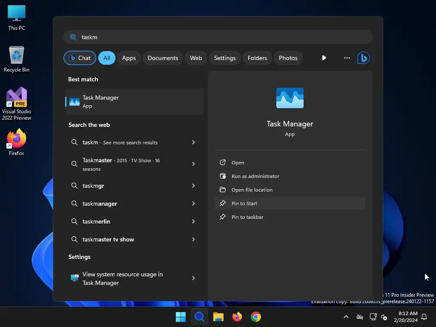This screenshot has width=436, height=327.
Task: Click the arrow to show more filter tabs
Action: coord(324,58)
